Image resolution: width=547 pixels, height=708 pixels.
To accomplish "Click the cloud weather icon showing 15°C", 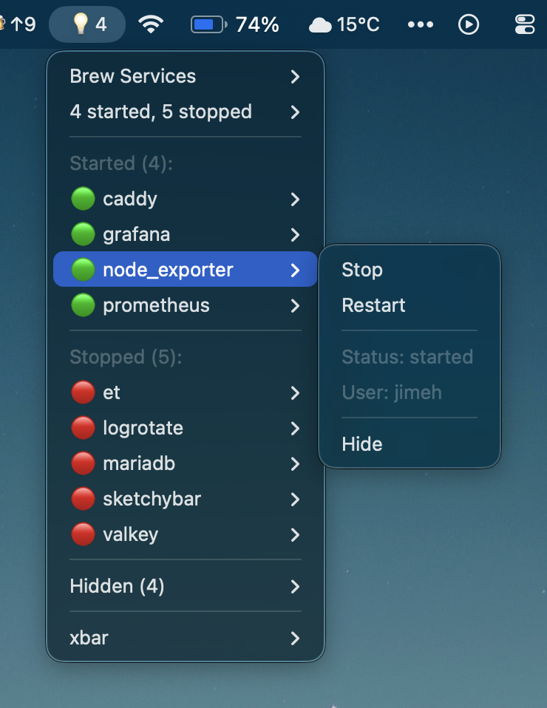I will click(x=320, y=25).
